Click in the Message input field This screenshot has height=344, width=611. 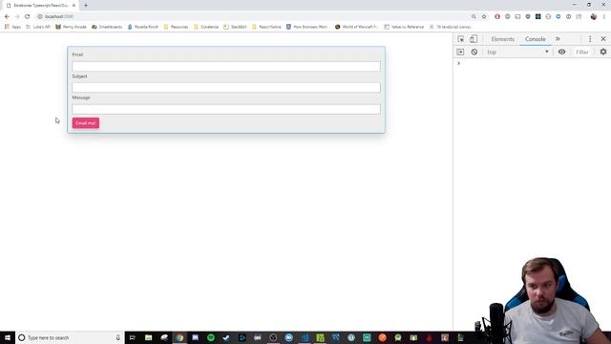pyautogui.click(x=226, y=109)
